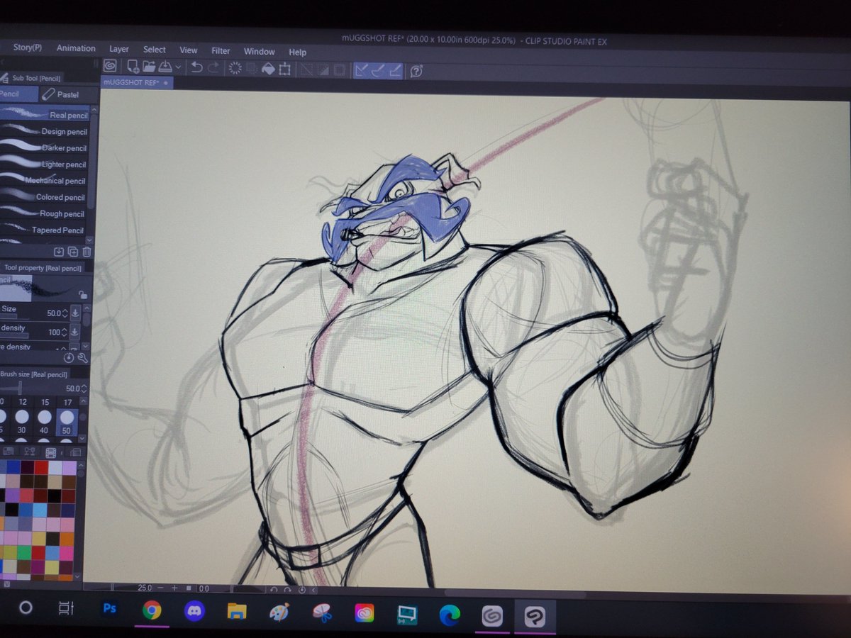Open the Story menu

[27, 47]
